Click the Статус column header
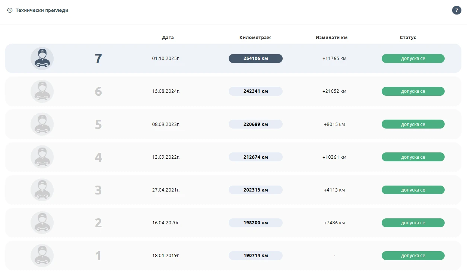 pos(408,38)
